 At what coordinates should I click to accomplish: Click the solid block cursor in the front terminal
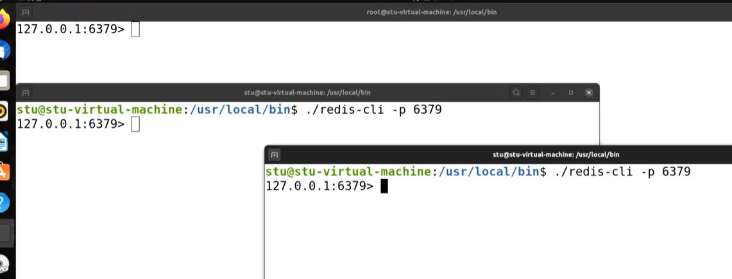pos(384,186)
